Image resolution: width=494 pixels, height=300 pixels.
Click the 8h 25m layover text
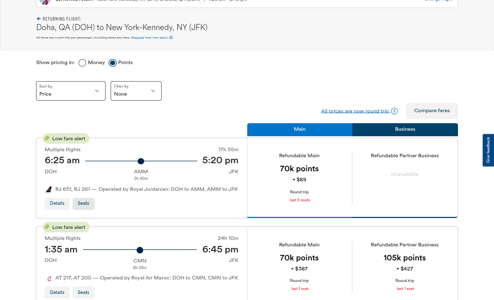(140, 268)
